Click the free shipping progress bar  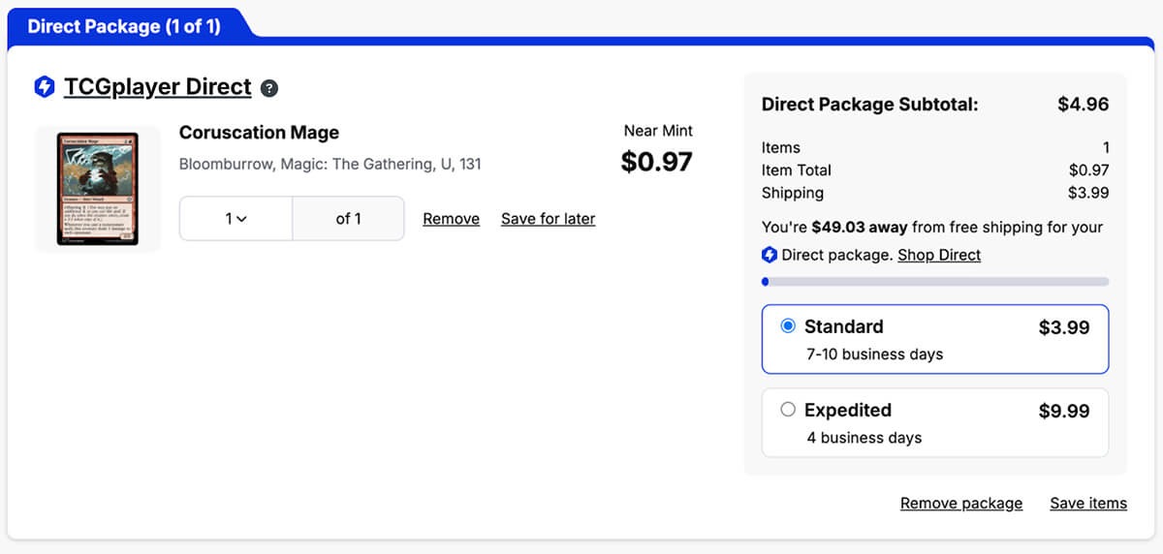click(935, 282)
